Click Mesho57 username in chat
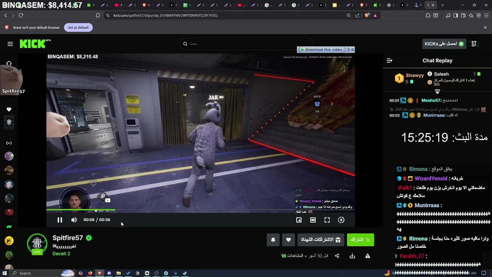The width and height of the screenshot is (492, 277). (x=431, y=100)
